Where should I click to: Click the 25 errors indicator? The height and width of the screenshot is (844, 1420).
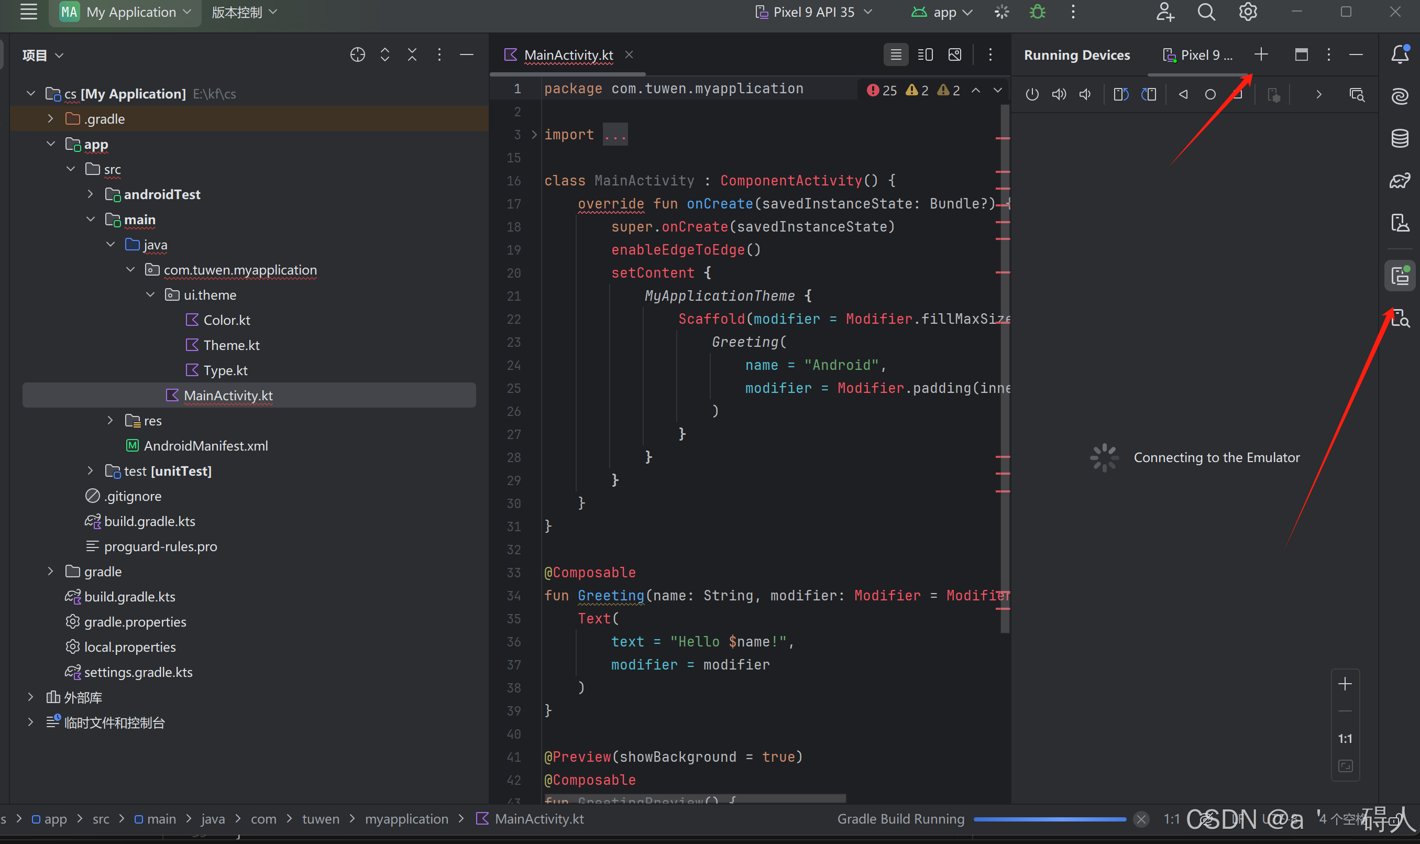[x=882, y=91]
